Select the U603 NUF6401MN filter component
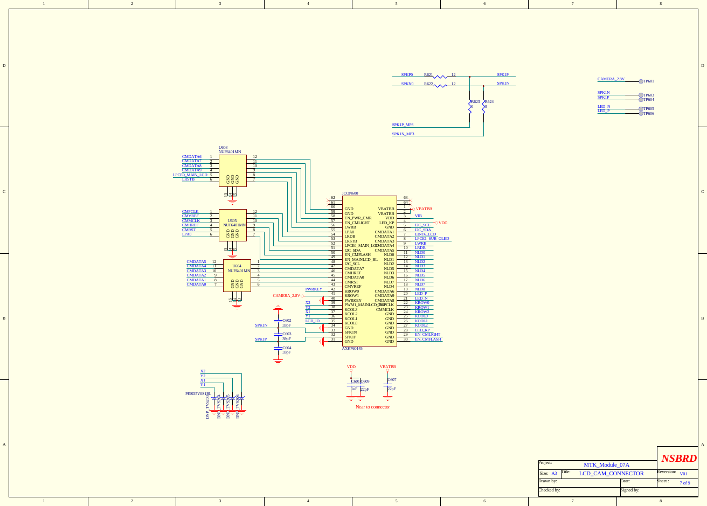Screen dimensions: 707x506 pos(232,170)
